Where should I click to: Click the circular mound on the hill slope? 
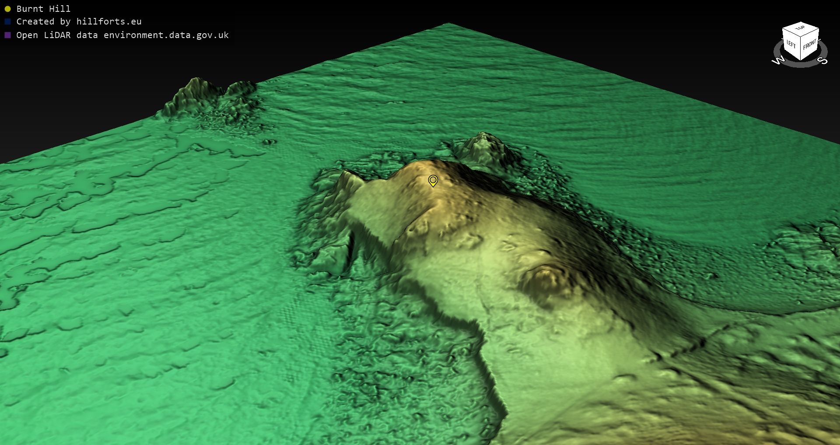(x=545, y=278)
